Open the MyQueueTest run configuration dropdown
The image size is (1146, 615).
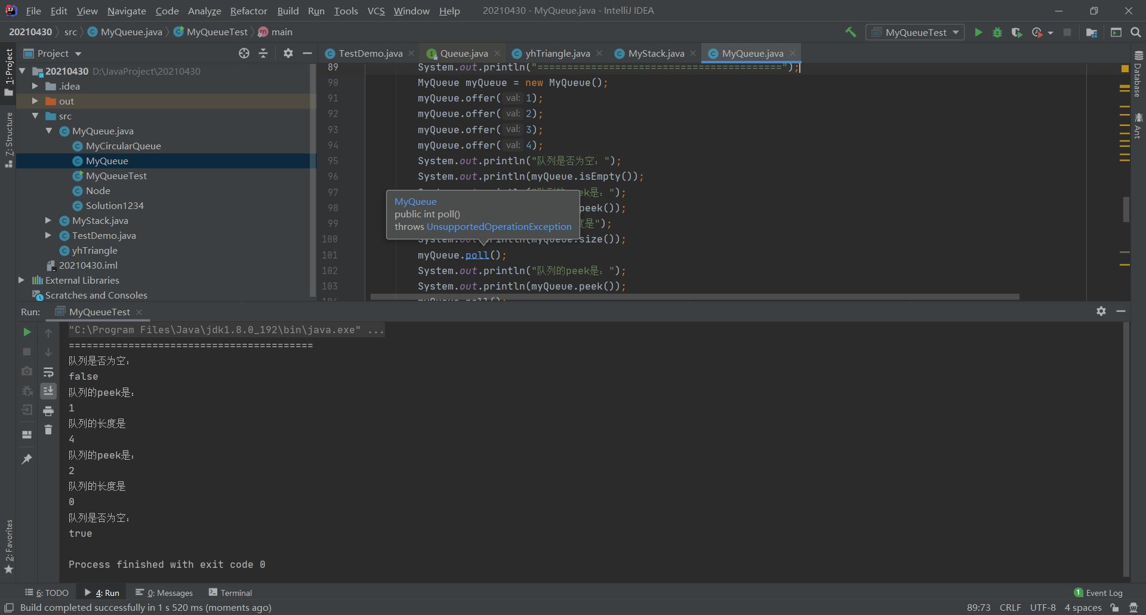tap(916, 32)
